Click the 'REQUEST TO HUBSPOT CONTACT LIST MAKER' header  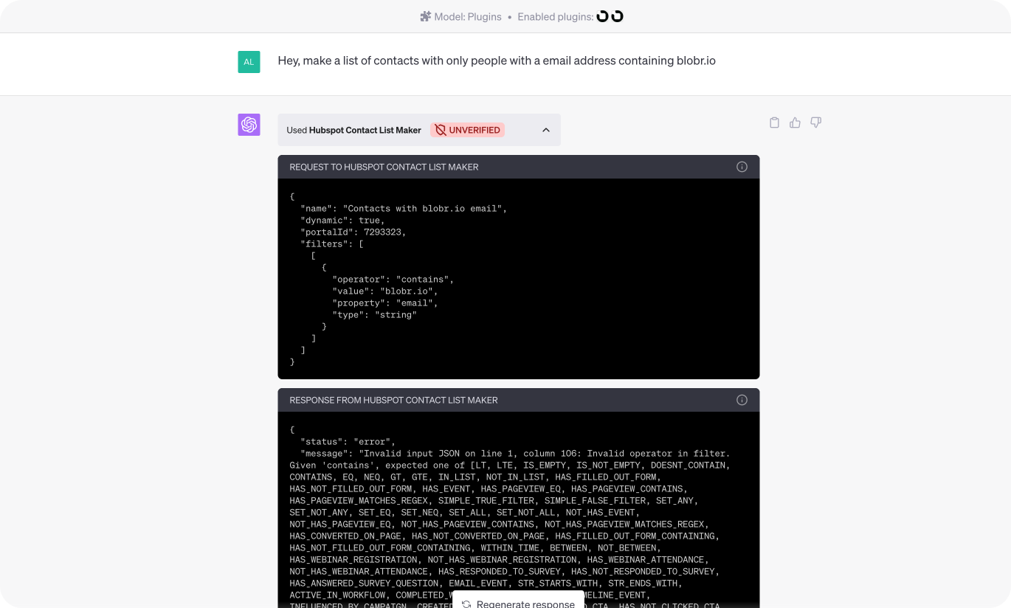(x=384, y=167)
